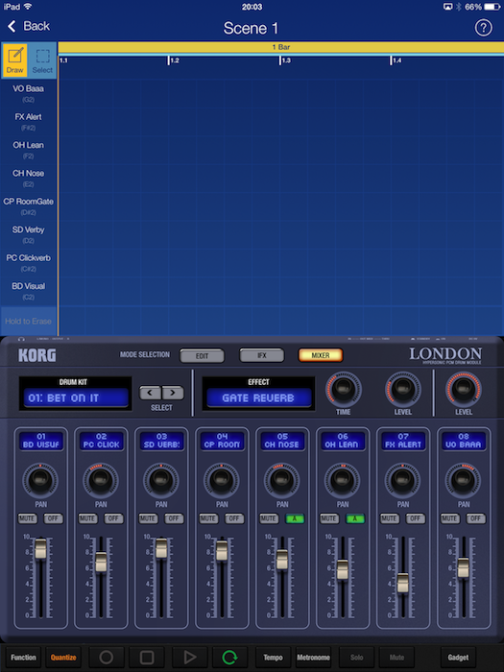Start recording with the circle button
Image resolution: width=504 pixels, height=672 pixels.
(107, 657)
